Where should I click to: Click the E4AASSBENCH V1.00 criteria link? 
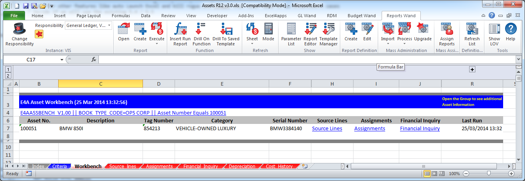coord(123,113)
